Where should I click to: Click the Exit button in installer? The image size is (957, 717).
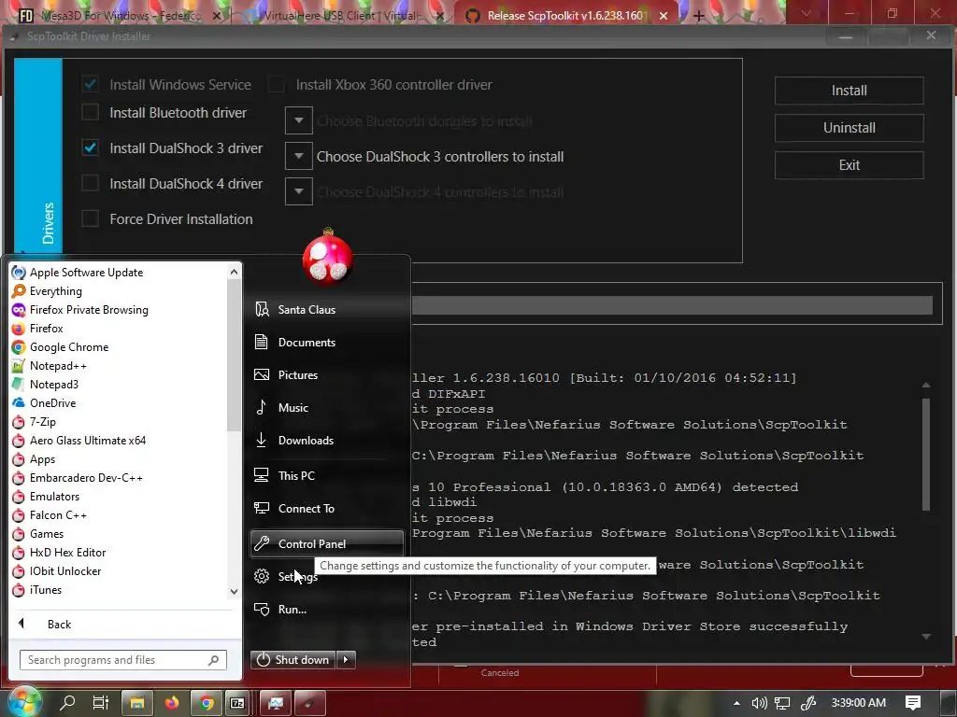[849, 164]
